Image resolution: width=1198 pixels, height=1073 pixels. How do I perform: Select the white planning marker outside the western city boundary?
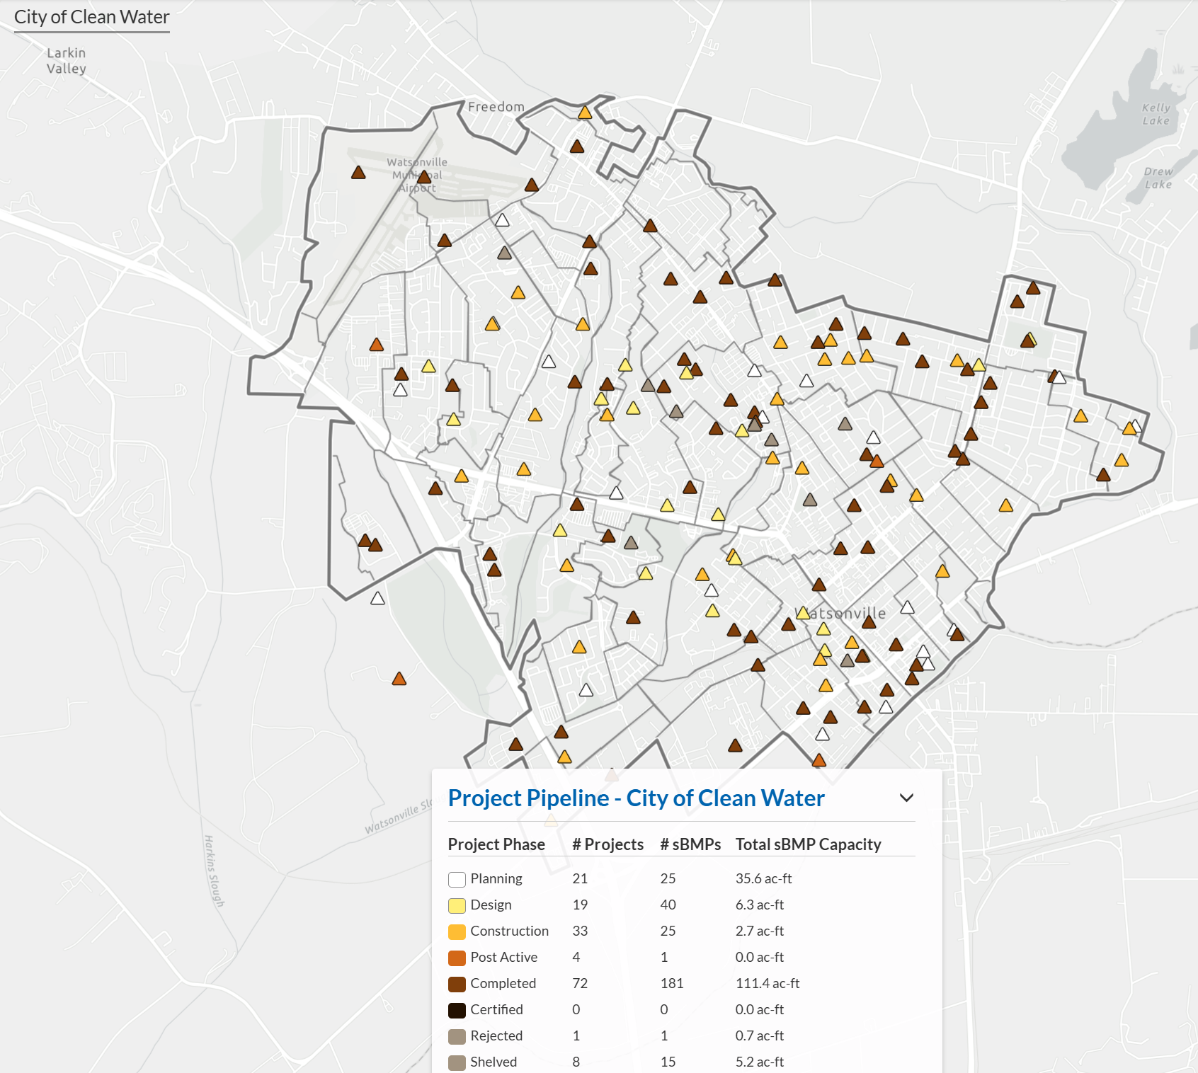(x=378, y=599)
